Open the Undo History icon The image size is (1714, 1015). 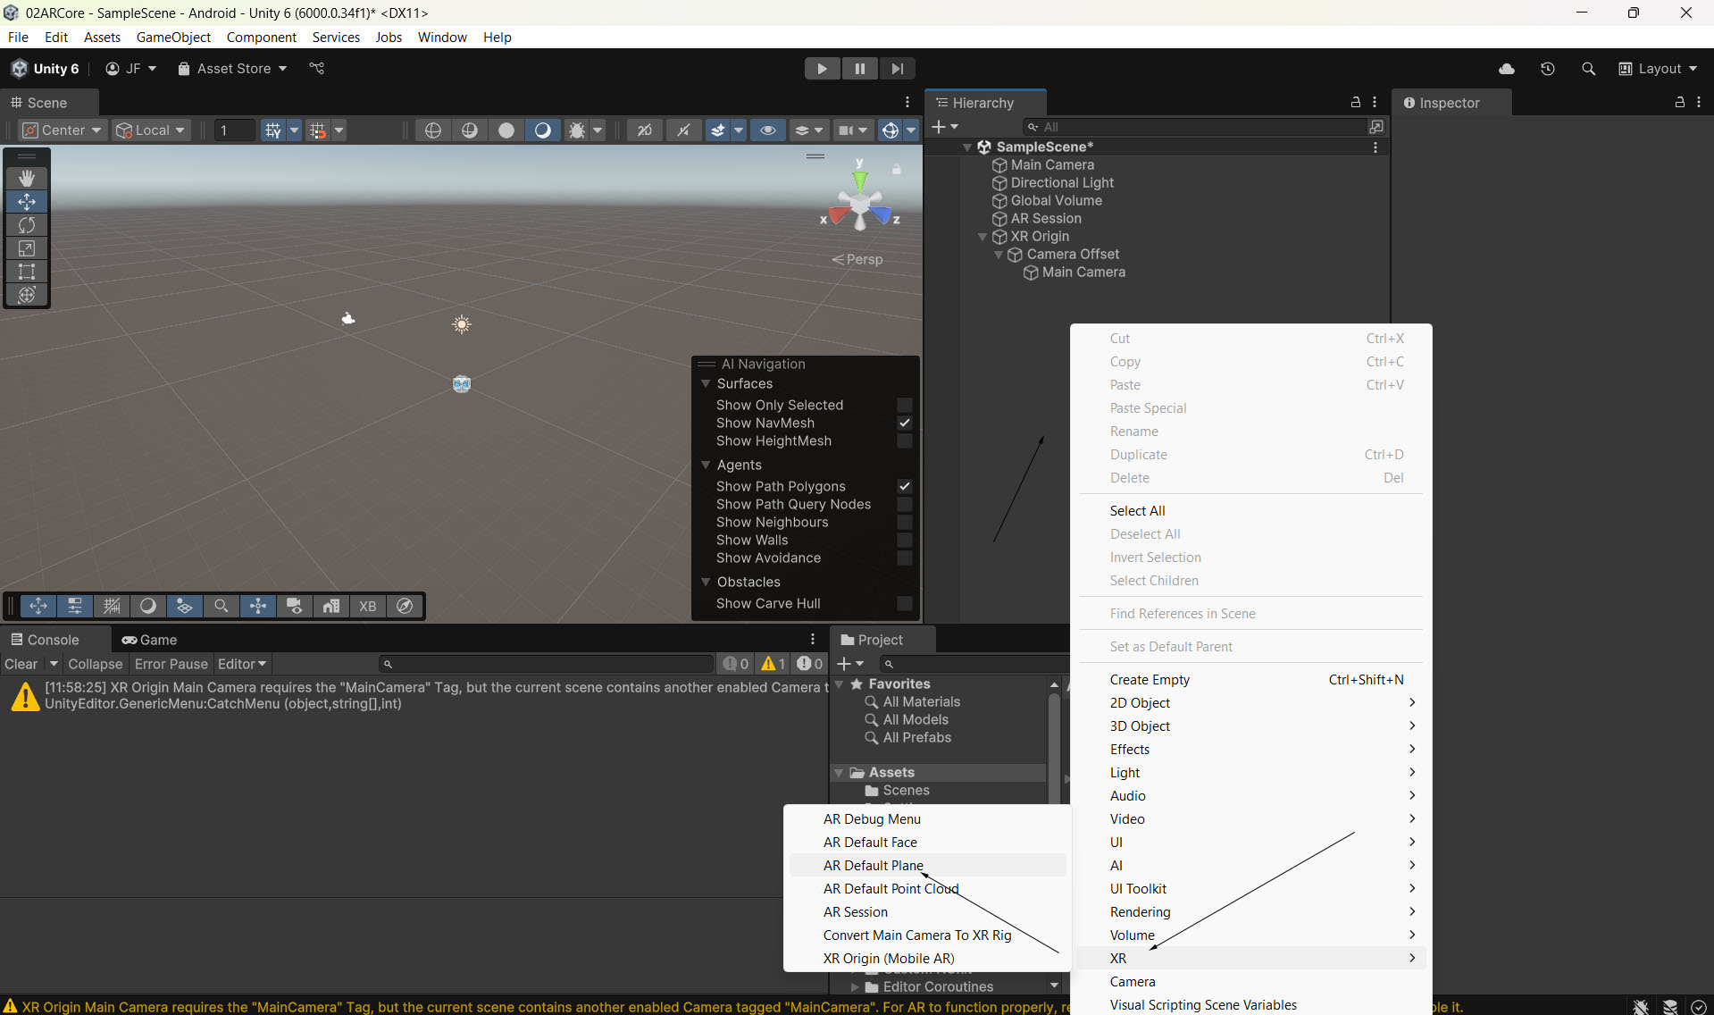point(1547,69)
